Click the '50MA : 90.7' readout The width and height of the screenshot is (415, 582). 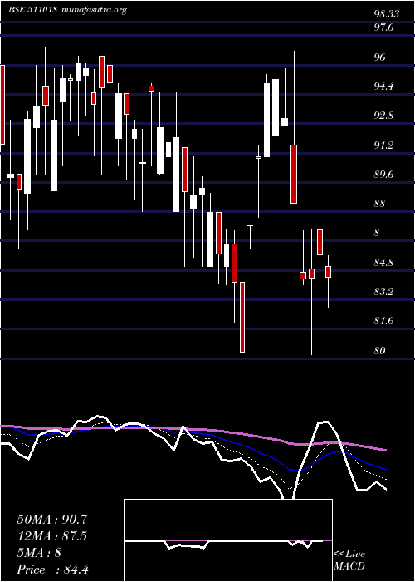tap(52, 520)
